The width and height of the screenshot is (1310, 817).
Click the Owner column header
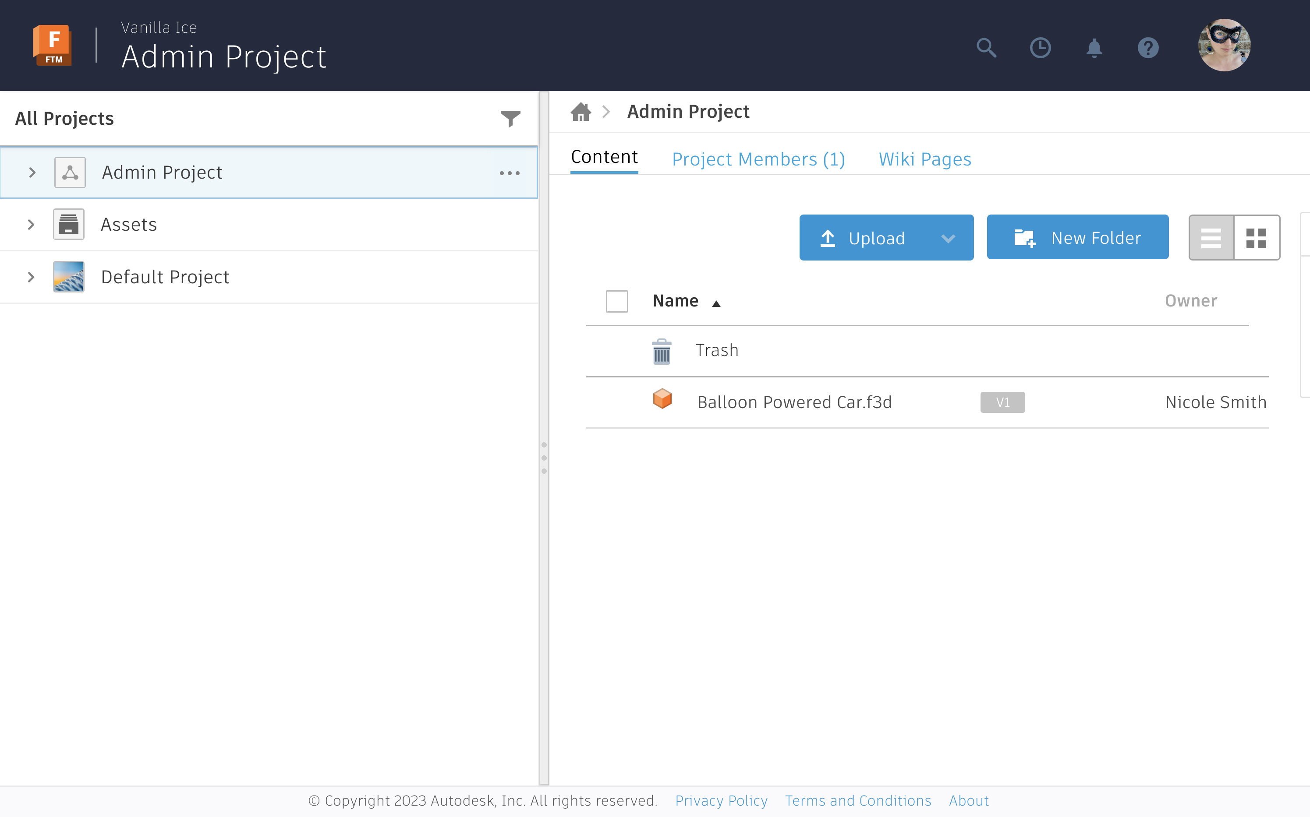click(1191, 301)
